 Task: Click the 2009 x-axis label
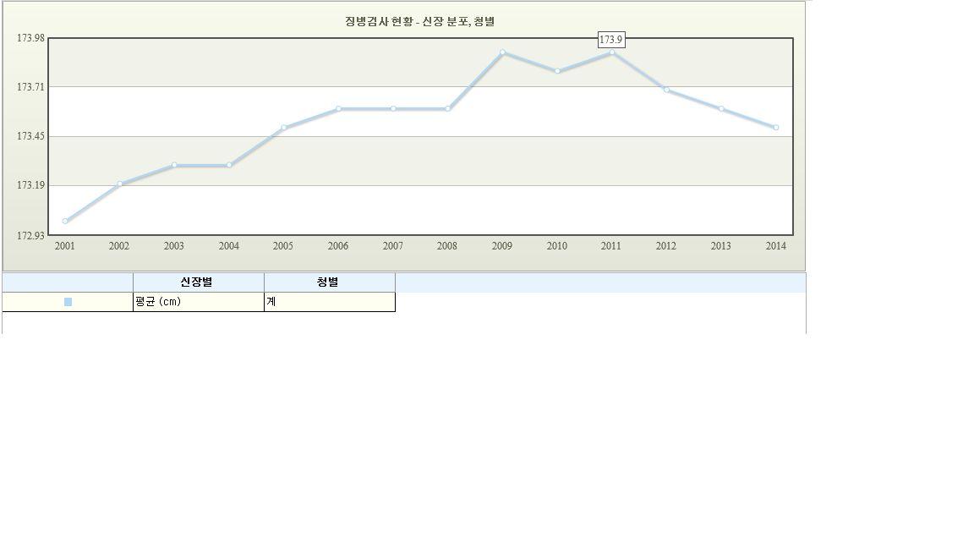(502, 246)
